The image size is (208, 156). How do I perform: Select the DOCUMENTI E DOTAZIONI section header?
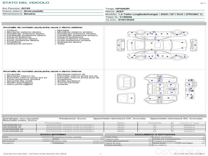coord(154,134)
